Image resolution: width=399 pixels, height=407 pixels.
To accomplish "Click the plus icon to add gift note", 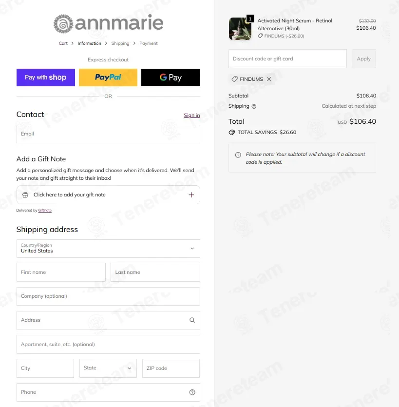I will tap(191, 194).
